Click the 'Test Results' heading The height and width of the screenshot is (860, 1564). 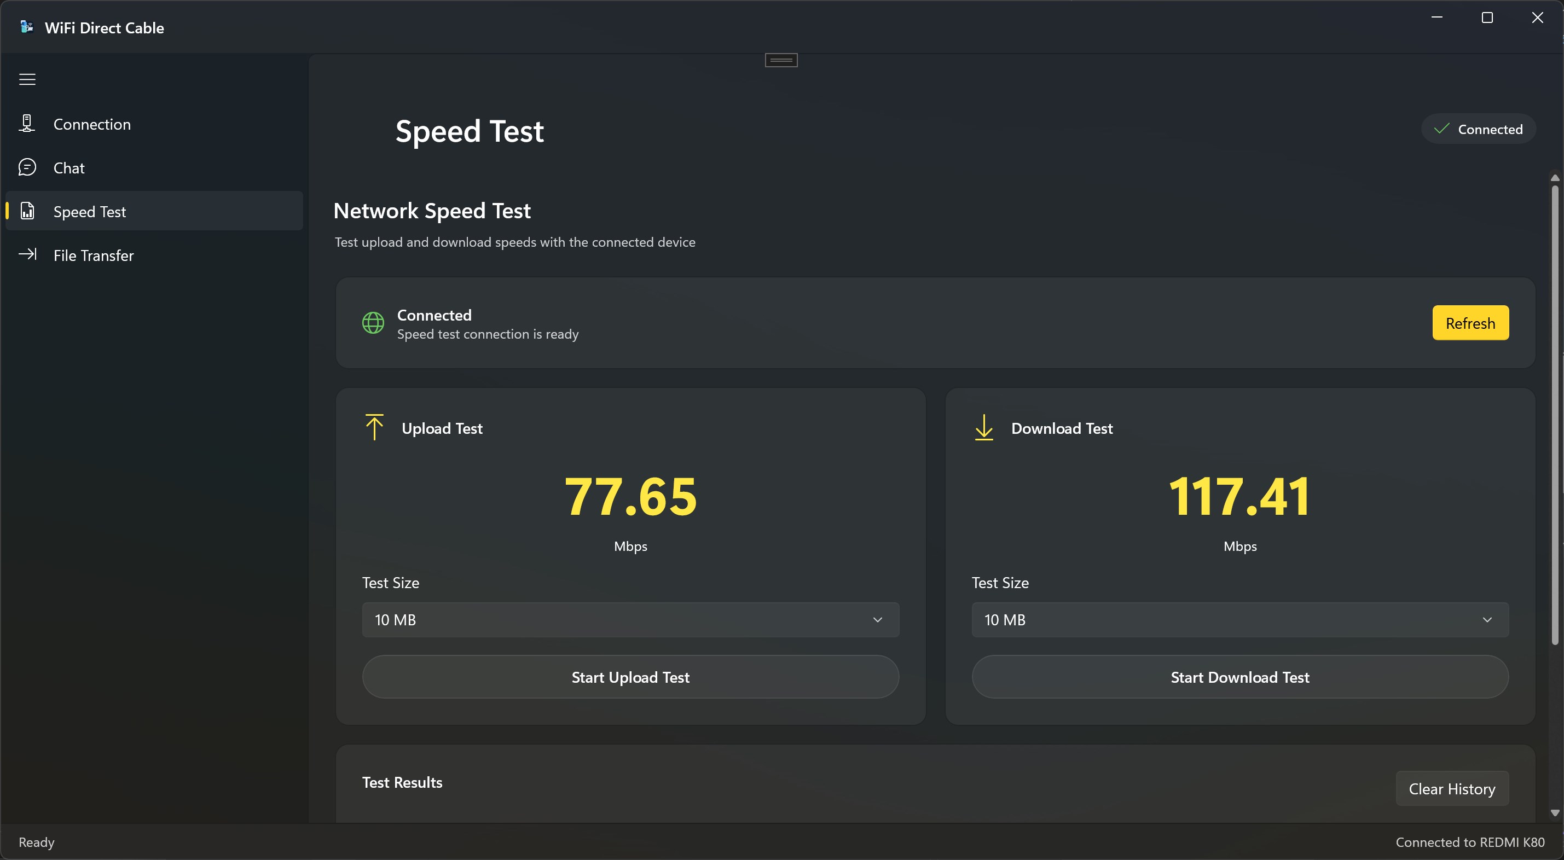tap(402, 782)
